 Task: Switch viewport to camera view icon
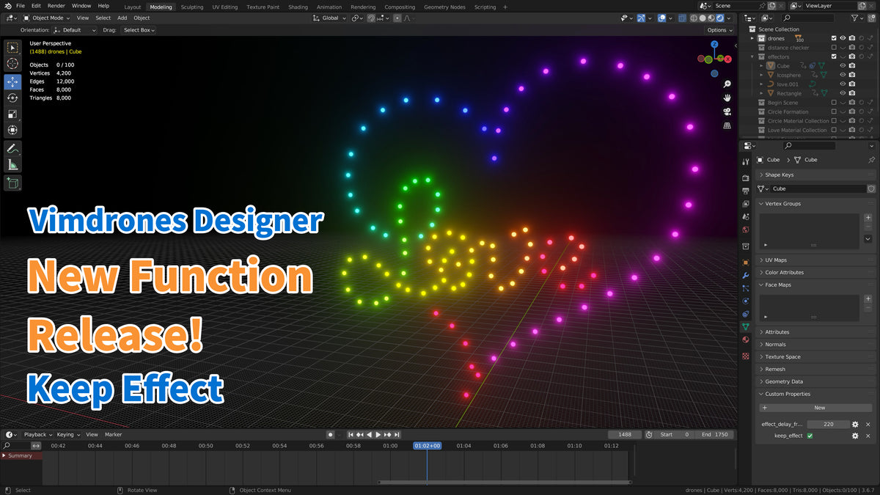tap(727, 111)
